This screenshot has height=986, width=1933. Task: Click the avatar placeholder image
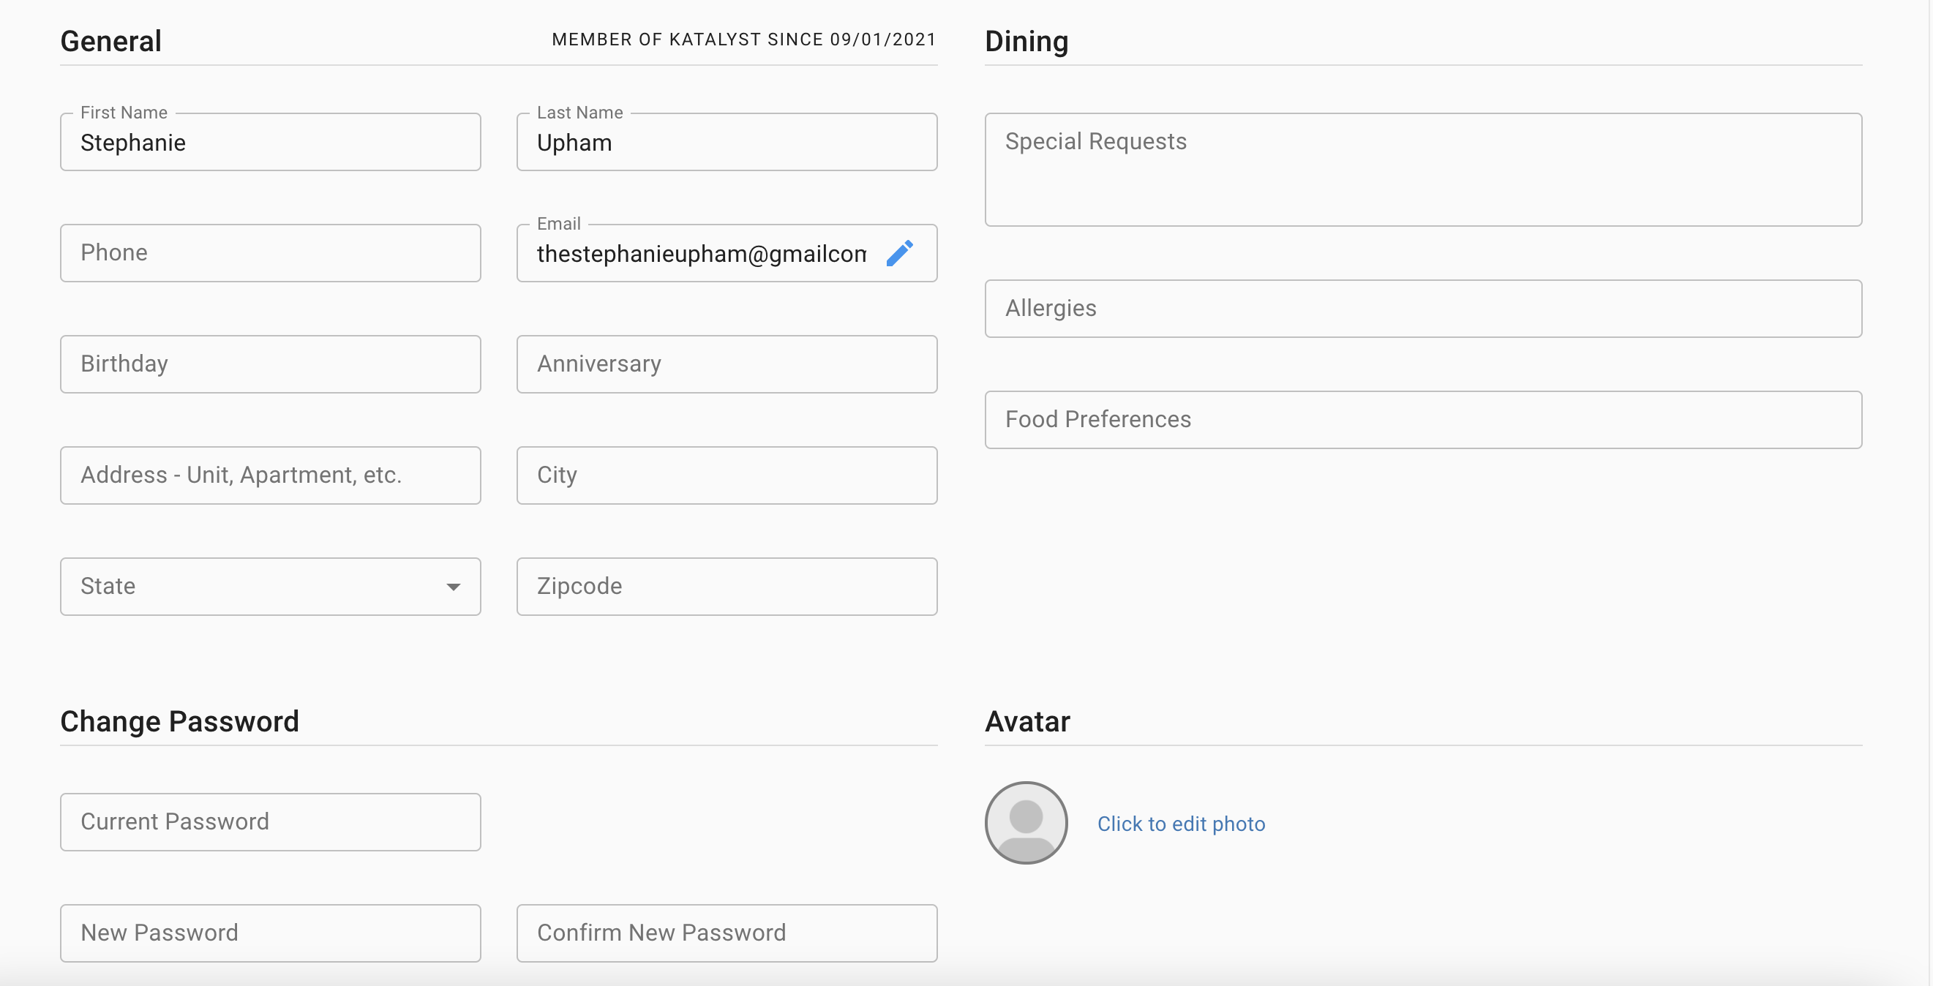pyautogui.click(x=1025, y=823)
